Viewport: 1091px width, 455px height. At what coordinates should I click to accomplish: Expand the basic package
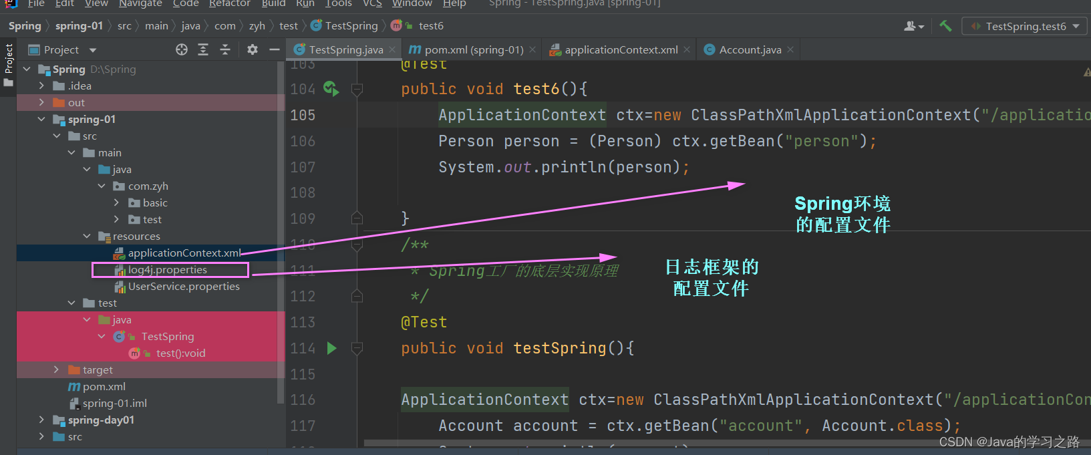pos(116,202)
